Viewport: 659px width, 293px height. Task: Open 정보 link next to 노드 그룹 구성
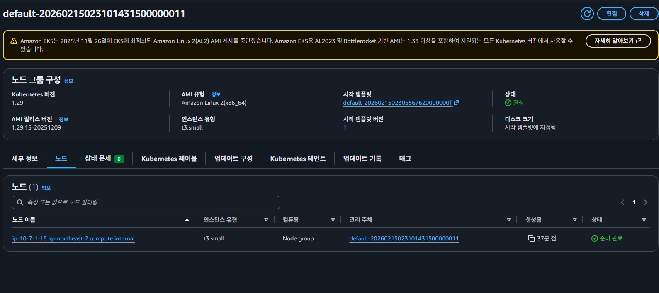(x=68, y=81)
